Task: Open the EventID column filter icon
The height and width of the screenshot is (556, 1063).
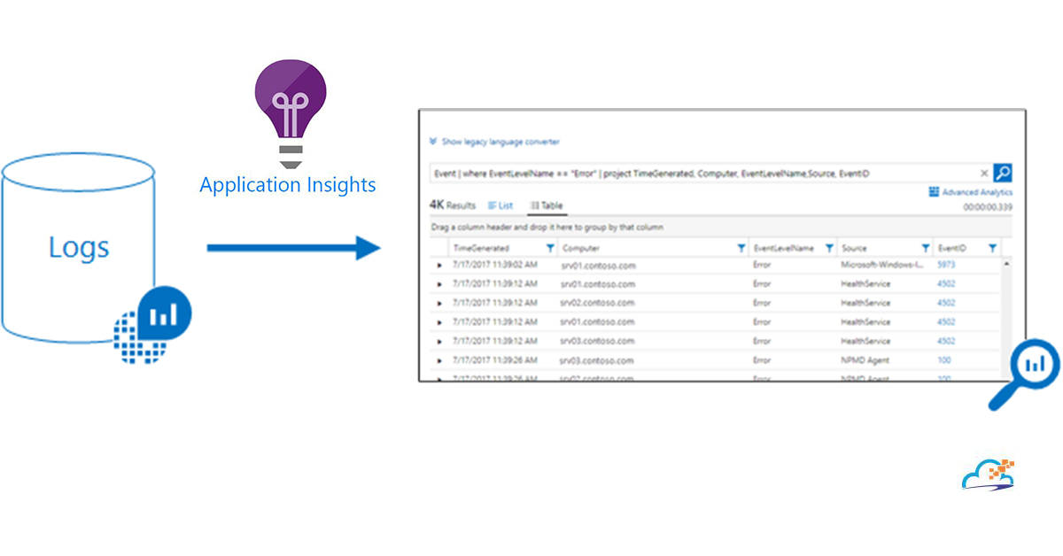Action: [x=992, y=249]
